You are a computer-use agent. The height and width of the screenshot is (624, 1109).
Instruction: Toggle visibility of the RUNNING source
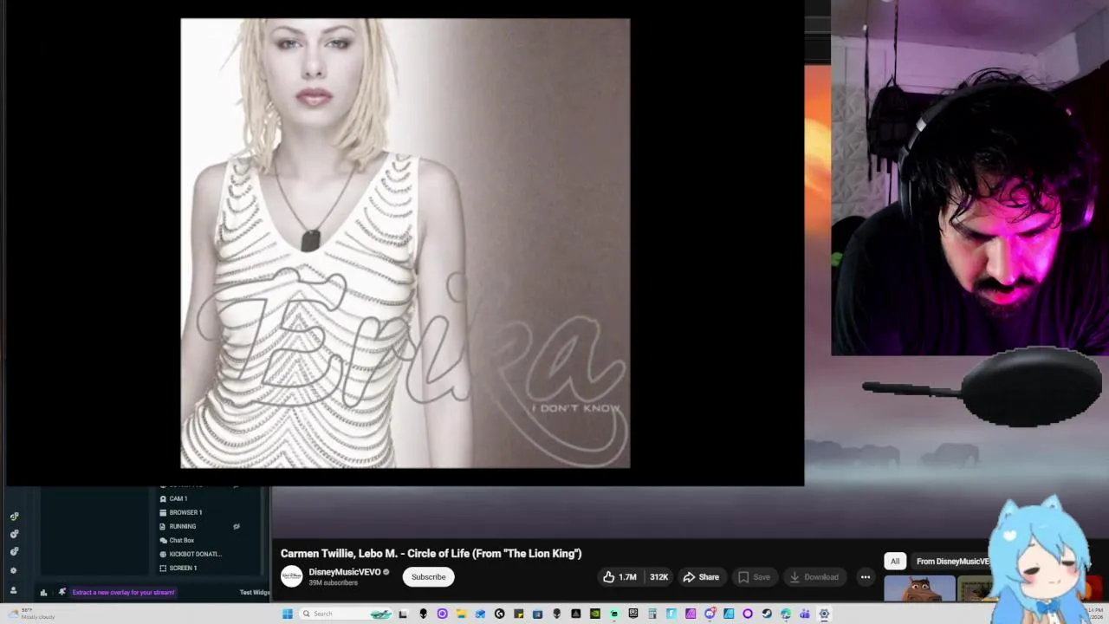(237, 526)
